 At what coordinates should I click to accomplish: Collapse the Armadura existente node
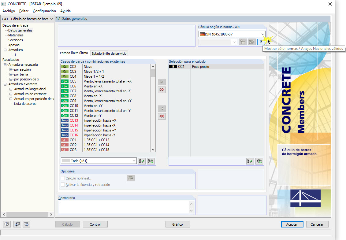point(5,84)
